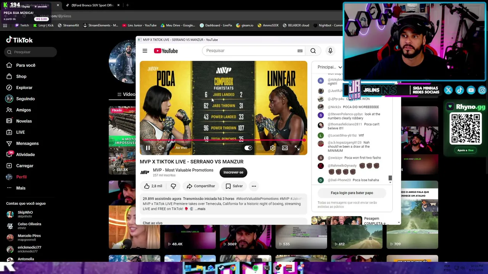The width and height of the screenshot is (488, 274).
Task: Focus the TikTok Pesquisar search field
Action: coord(31,52)
